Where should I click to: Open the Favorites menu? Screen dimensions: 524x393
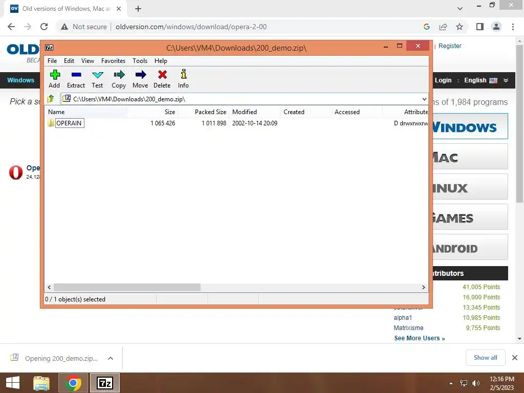click(113, 61)
